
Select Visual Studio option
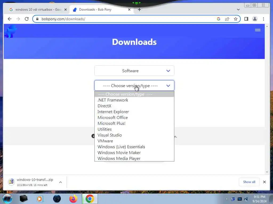click(134, 135)
